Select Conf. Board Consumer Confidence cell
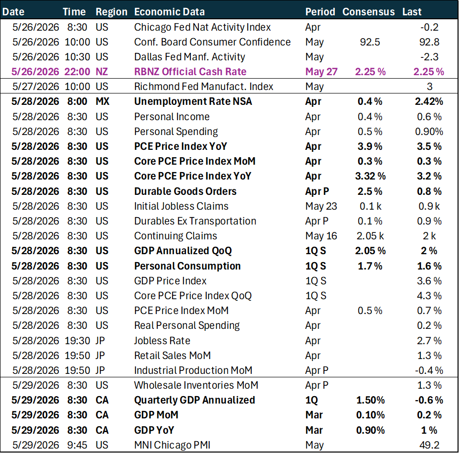Screen dimensions: 459x453 212,42
